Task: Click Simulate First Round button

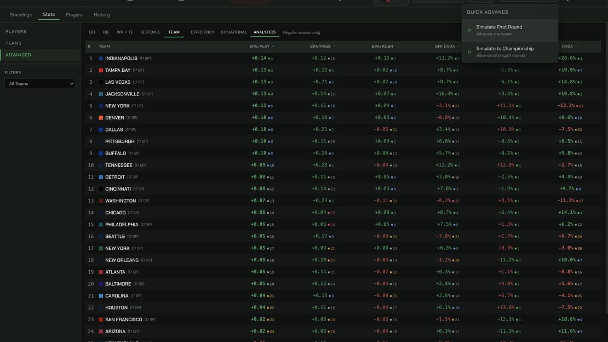Action: [x=509, y=30]
